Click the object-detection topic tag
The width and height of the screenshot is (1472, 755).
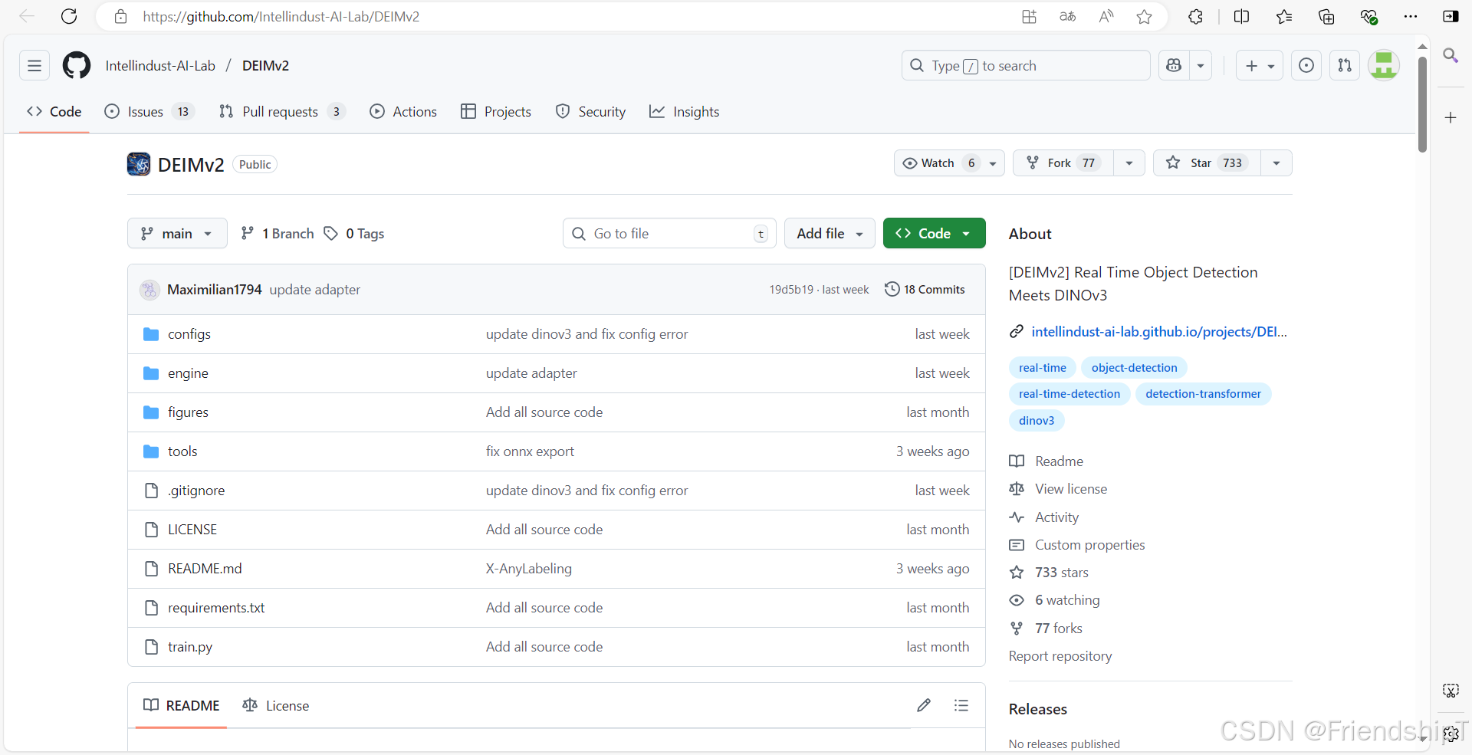1134,368
